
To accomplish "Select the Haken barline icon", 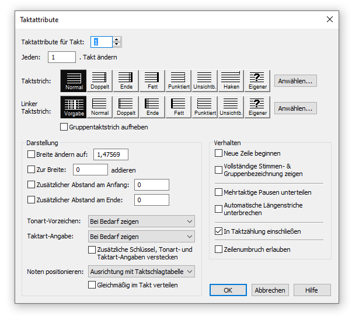I will tap(231, 80).
